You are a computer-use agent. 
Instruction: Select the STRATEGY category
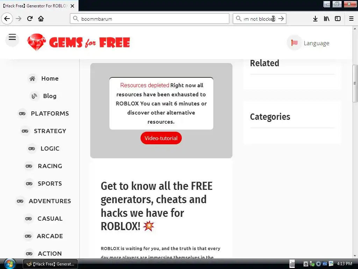point(50,131)
